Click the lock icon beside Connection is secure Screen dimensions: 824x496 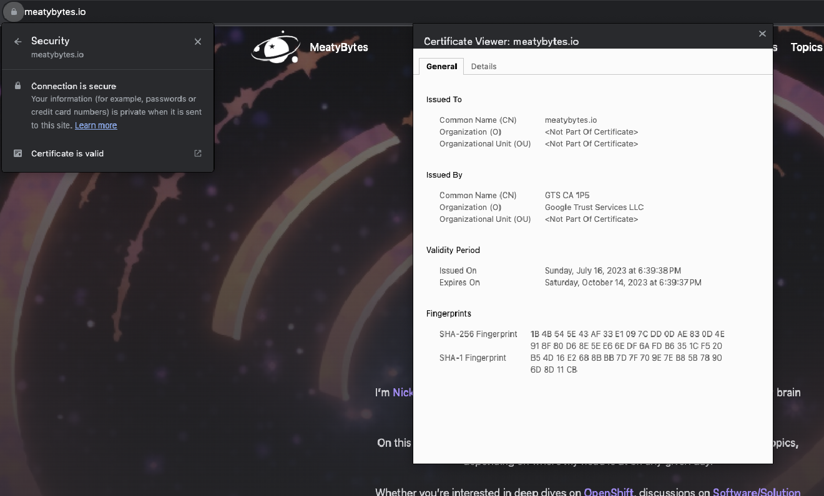point(17,86)
